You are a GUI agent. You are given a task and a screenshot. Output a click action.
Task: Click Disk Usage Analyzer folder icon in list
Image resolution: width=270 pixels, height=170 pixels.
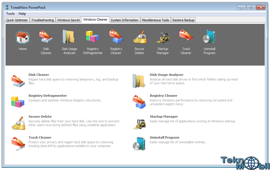pos(139,81)
